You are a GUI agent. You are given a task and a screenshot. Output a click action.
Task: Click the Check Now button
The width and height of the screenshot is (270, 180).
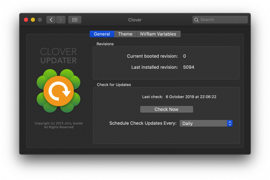tap(167, 109)
